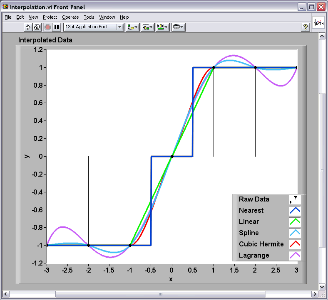Expand the Distribute Objects dropdown

147,27
